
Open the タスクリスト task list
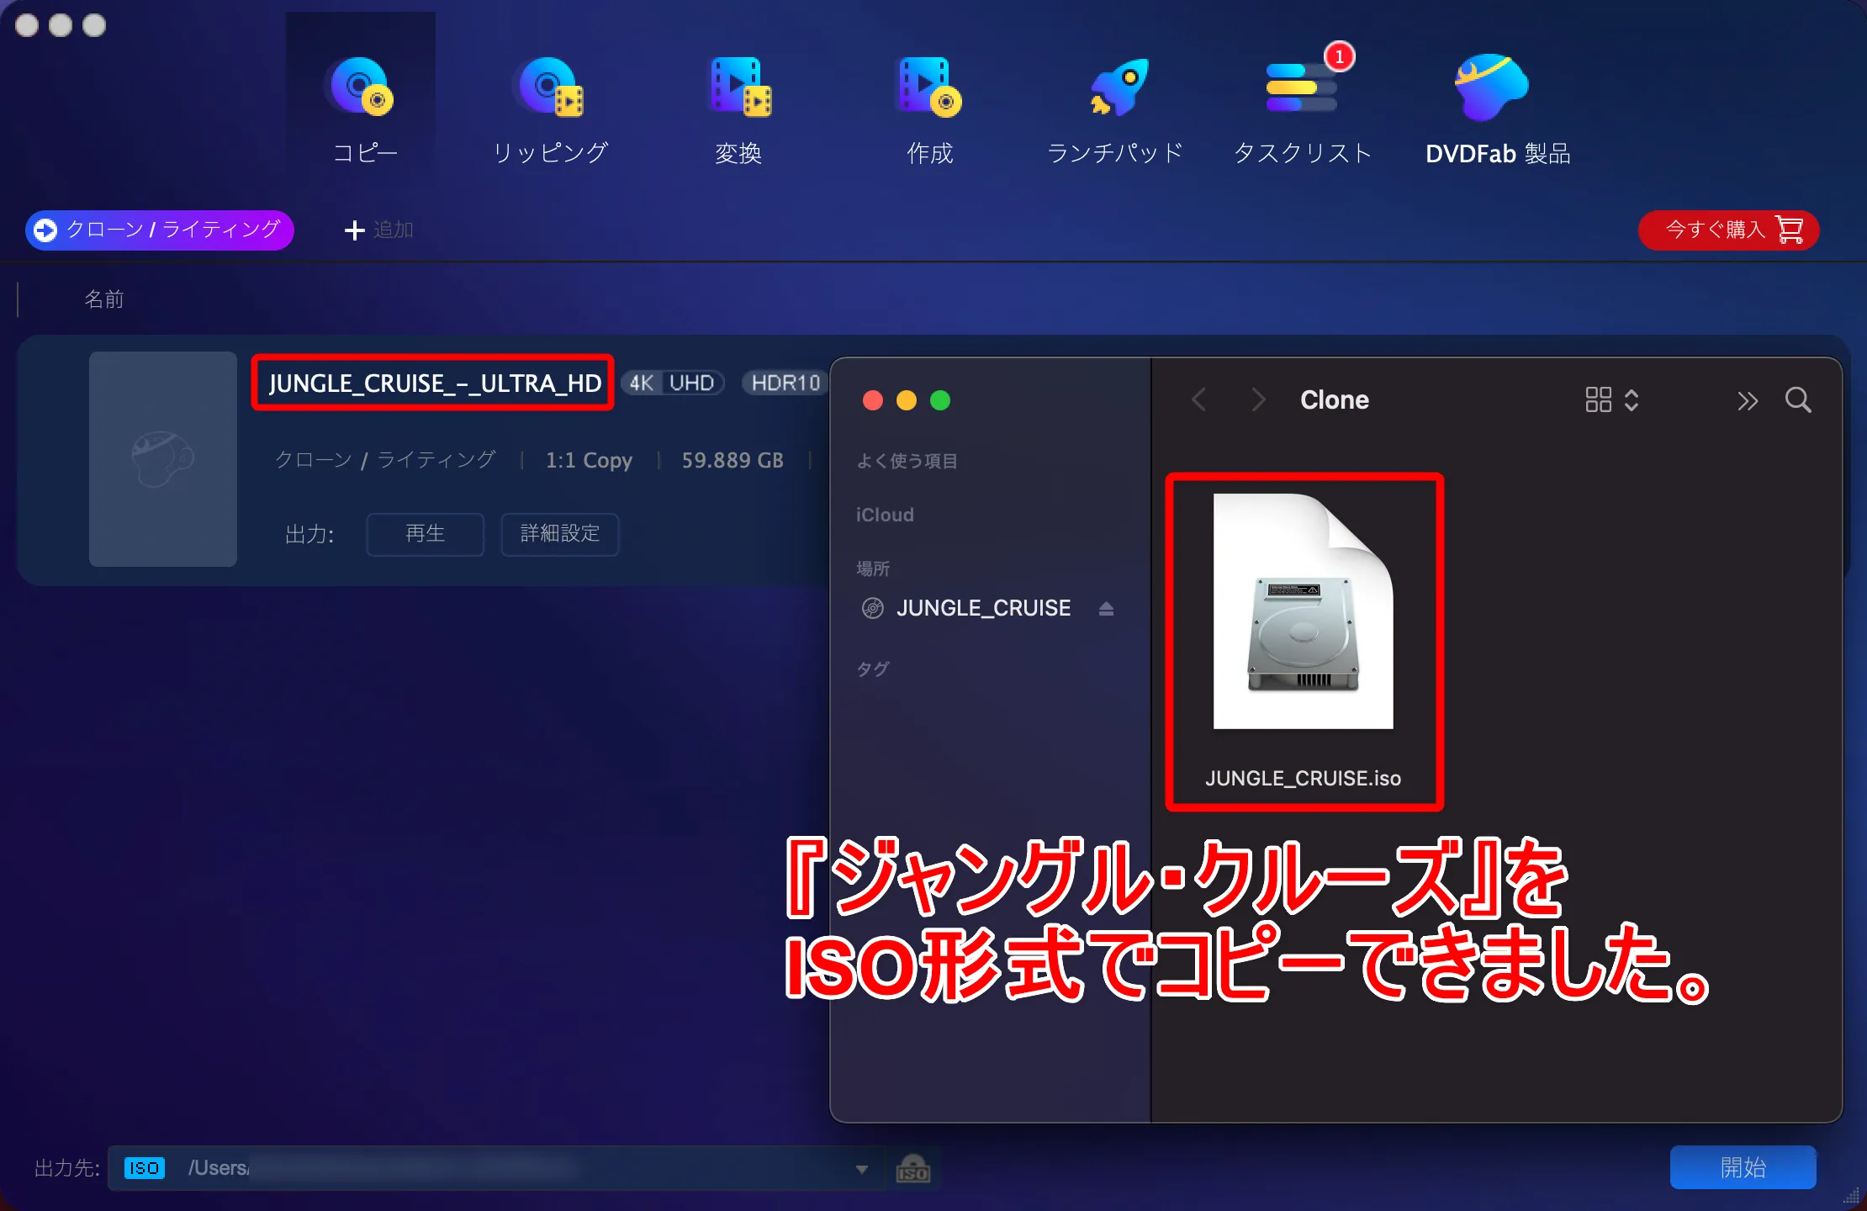pos(1303,108)
